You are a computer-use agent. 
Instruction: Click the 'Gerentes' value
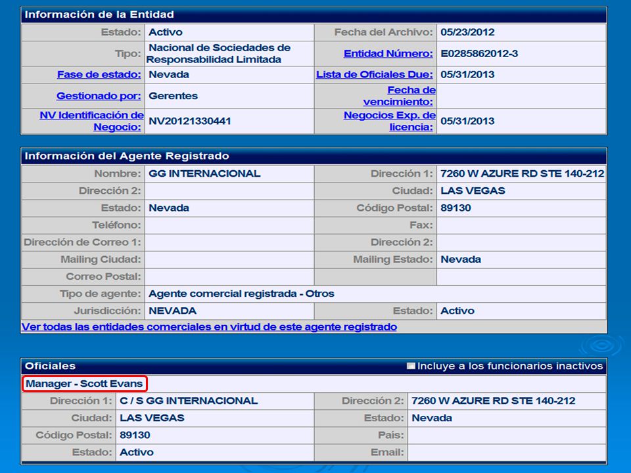click(x=173, y=96)
